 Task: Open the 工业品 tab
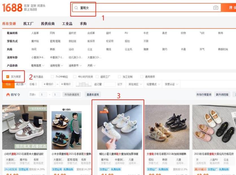tap(67, 24)
